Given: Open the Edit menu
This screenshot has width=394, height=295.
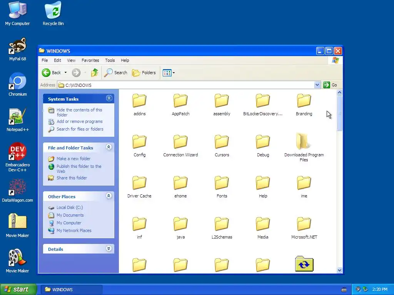Looking at the screenshot, I should (x=57, y=60).
